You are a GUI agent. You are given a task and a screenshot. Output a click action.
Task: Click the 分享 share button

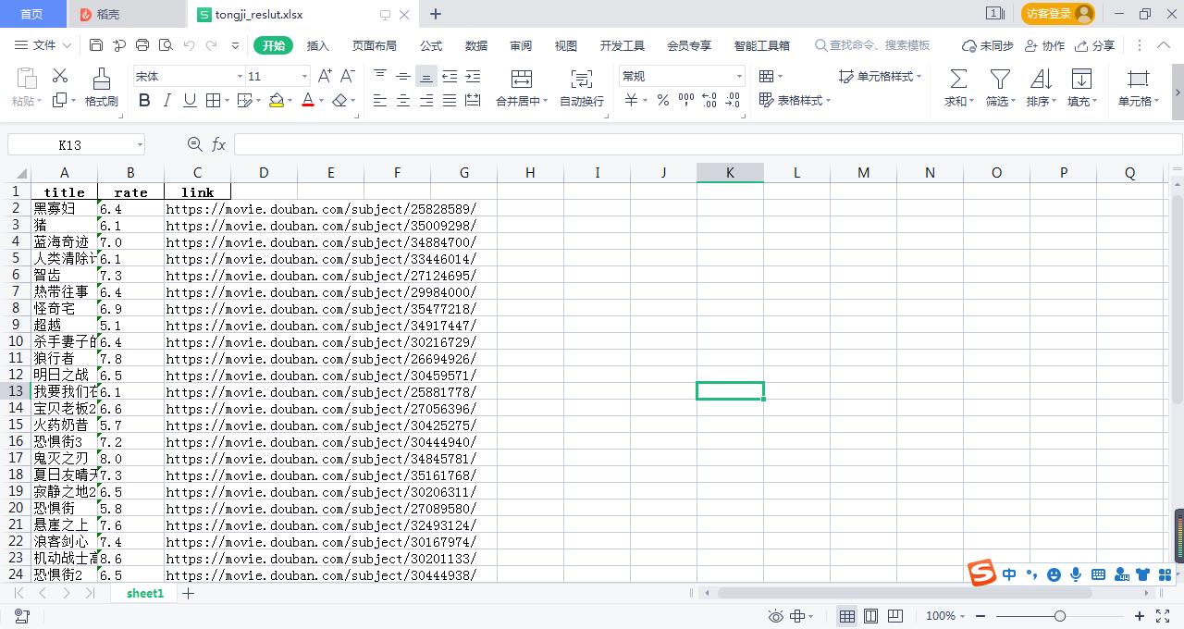coord(1095,45)
